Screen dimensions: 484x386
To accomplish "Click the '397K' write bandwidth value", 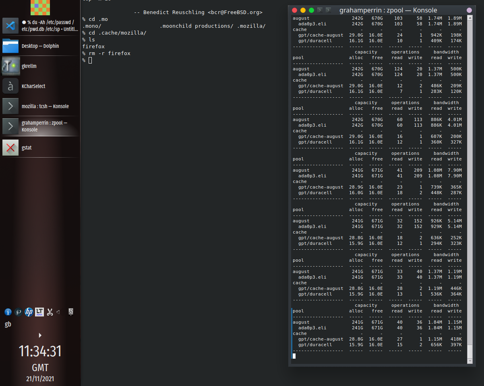I will tap(456, 345).
